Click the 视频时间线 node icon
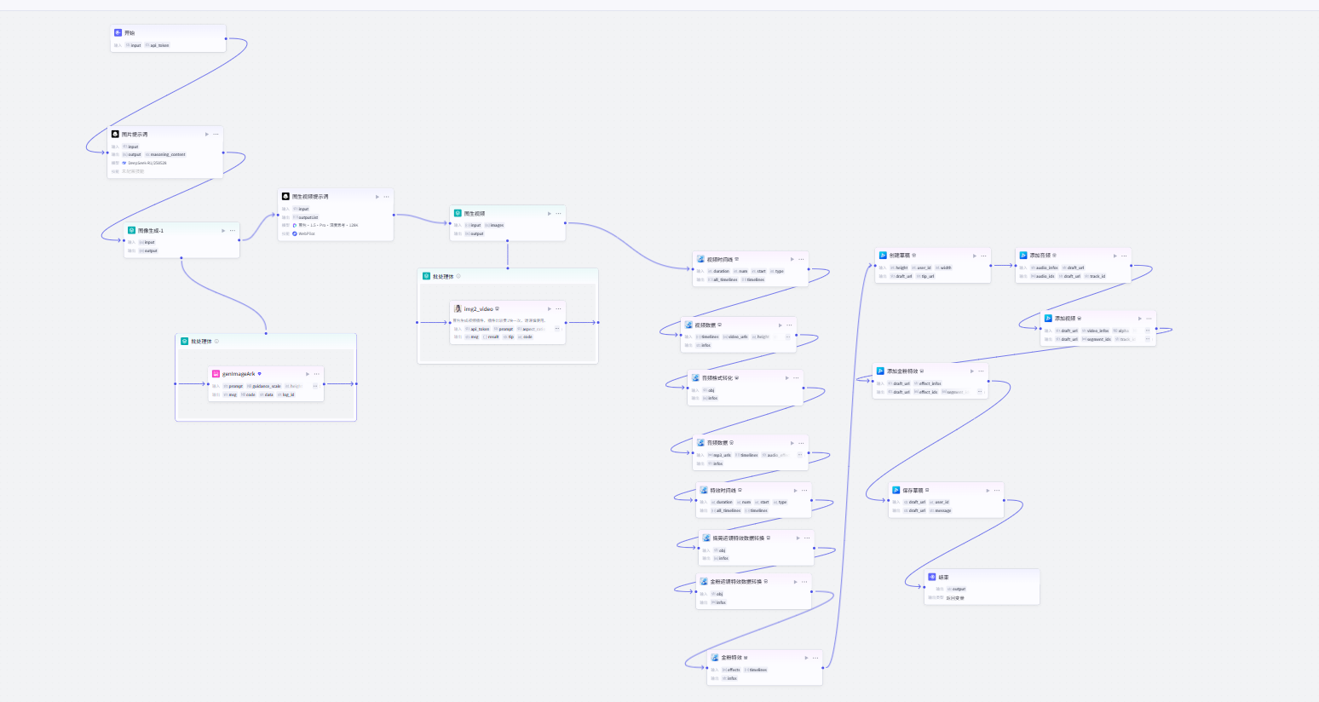1319x702 pixels. [x=700, y=259]
